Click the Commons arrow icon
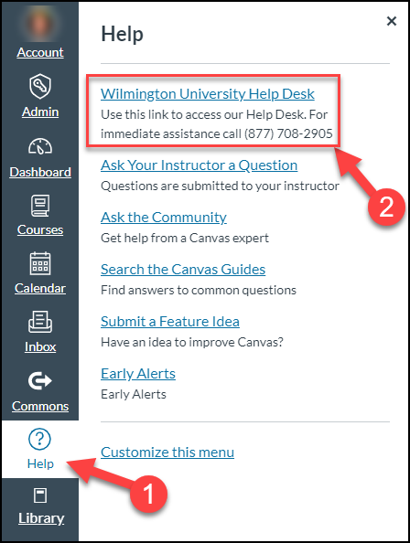 click(x=40, y=381)
